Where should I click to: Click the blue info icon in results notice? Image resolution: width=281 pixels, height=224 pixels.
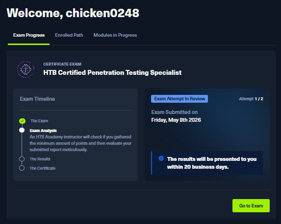click(161, 158)
